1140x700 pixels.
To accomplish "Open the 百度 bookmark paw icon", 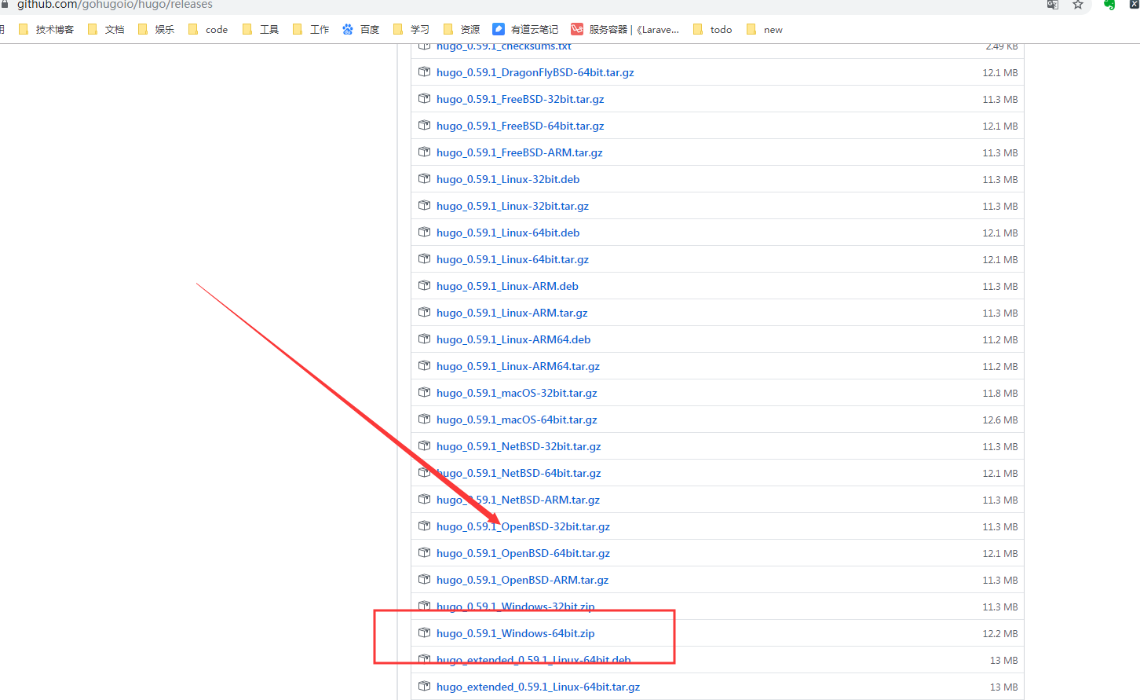I will 348,30.
